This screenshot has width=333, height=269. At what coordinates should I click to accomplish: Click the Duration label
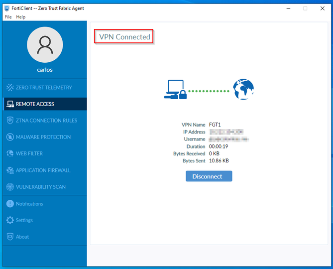tap(196, 146)
